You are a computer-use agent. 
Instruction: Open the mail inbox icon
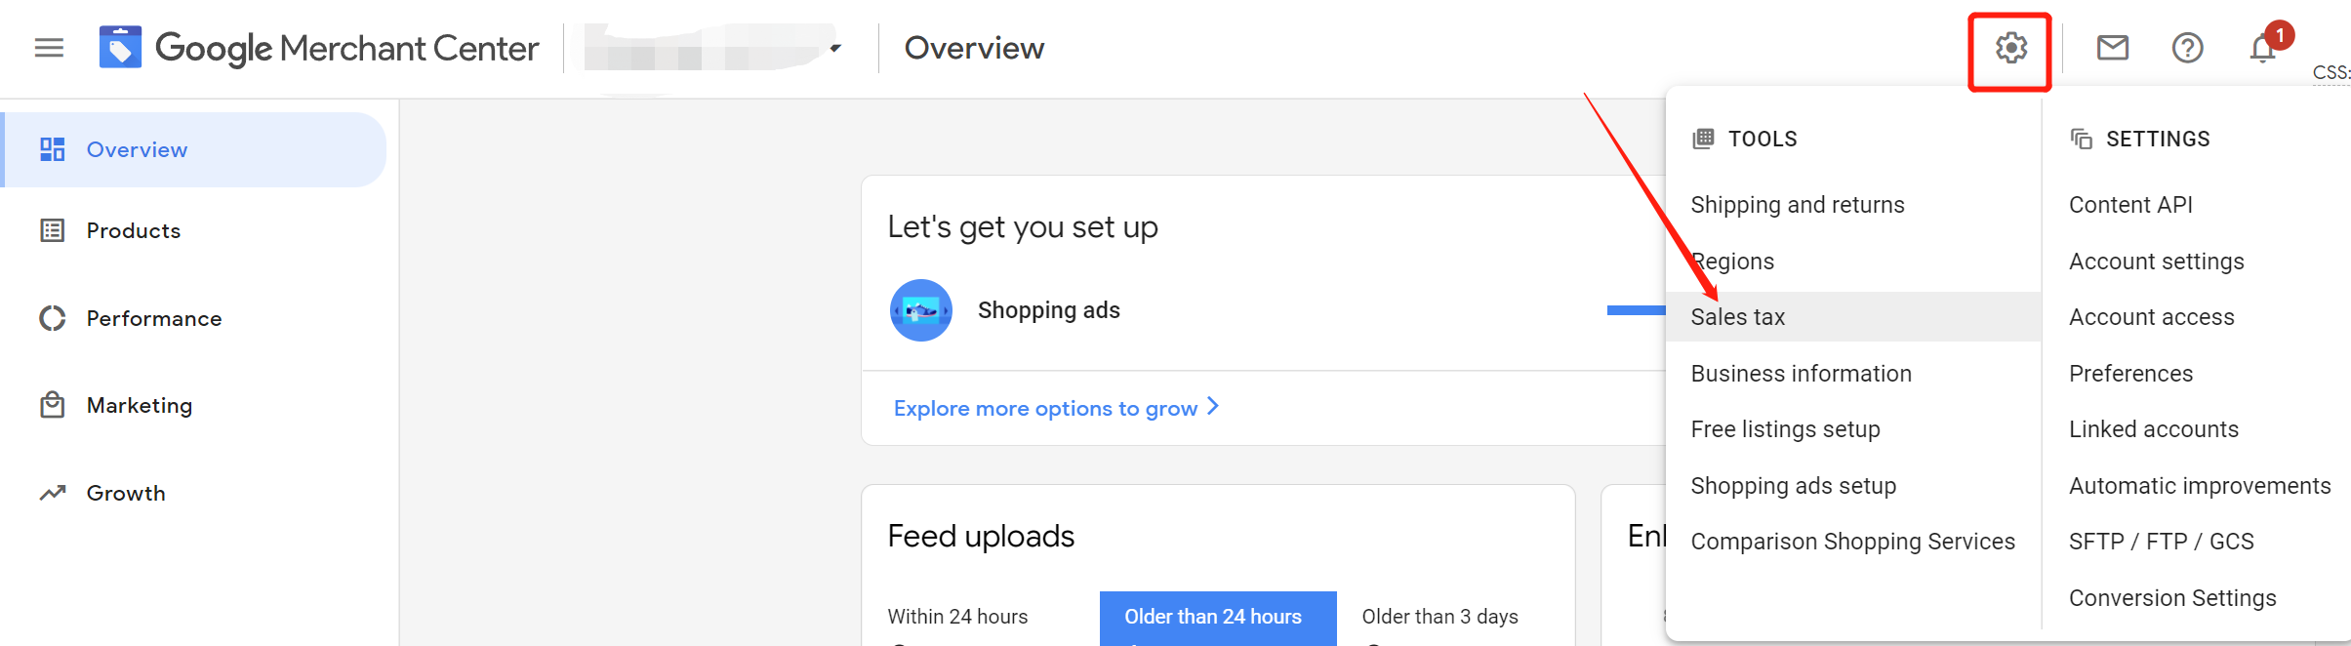tap(2112, 48)
